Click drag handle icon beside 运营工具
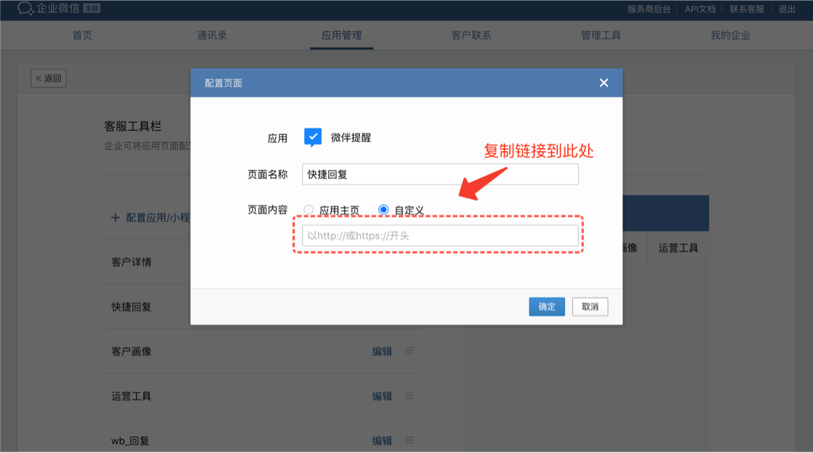The width and height of the screenshot is (813, 453). 409,396
